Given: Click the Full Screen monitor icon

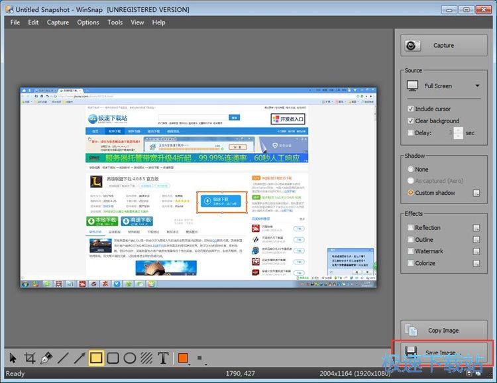Looking at the screenshot, I should tap(413, 86).
